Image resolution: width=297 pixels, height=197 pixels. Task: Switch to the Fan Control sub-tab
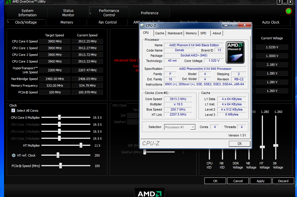[107, 22]
